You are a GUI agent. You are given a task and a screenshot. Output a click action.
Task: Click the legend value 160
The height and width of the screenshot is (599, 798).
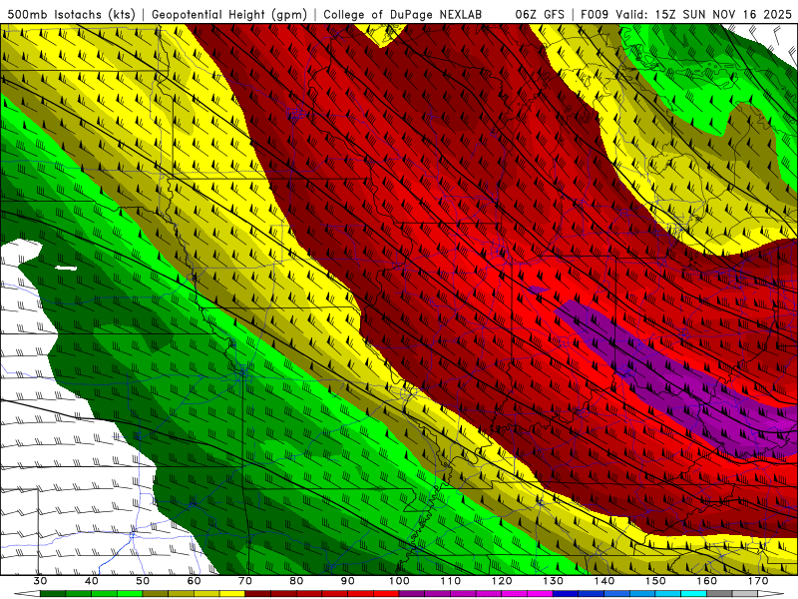tap(707, 581)
